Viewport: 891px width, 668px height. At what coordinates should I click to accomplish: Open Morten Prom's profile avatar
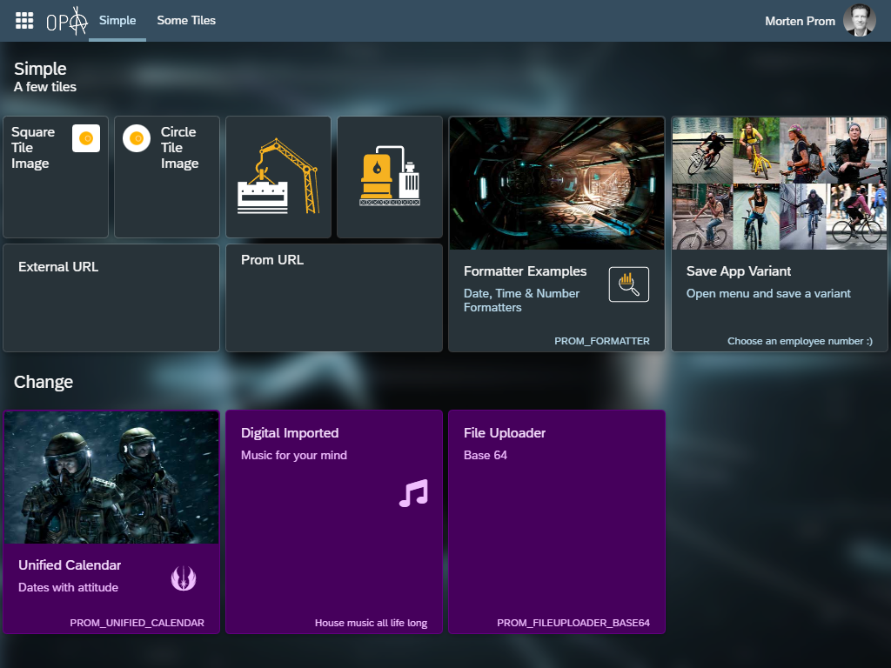coord(859,21)
